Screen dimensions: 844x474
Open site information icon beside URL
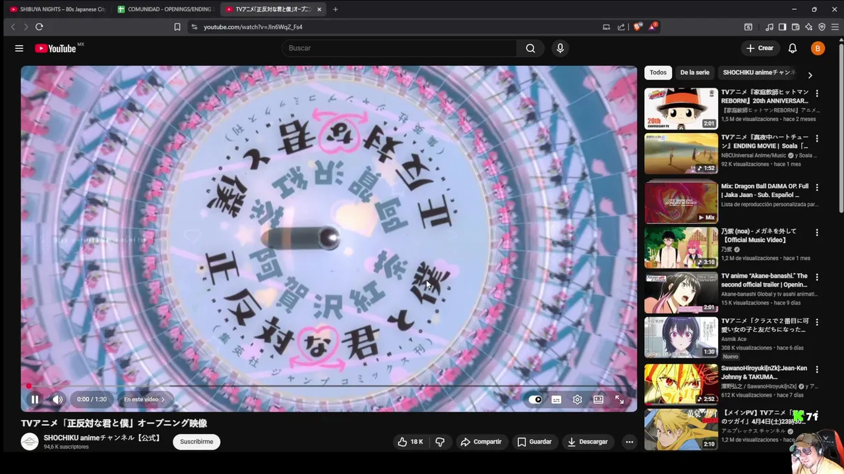[194, 27]
